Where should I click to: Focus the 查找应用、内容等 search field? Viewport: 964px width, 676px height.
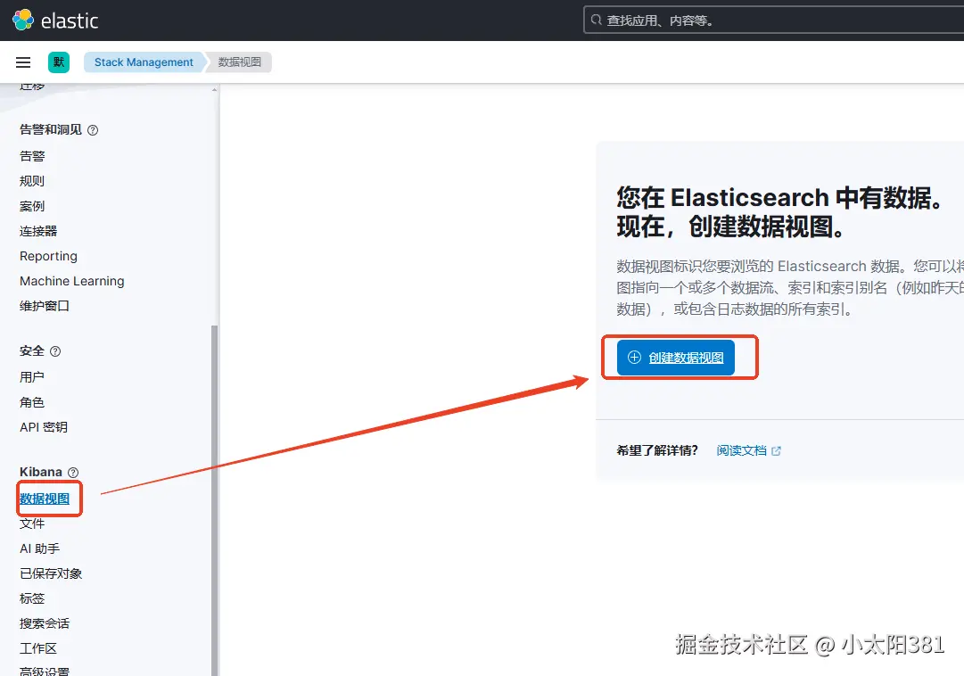(x=773, y=21)
